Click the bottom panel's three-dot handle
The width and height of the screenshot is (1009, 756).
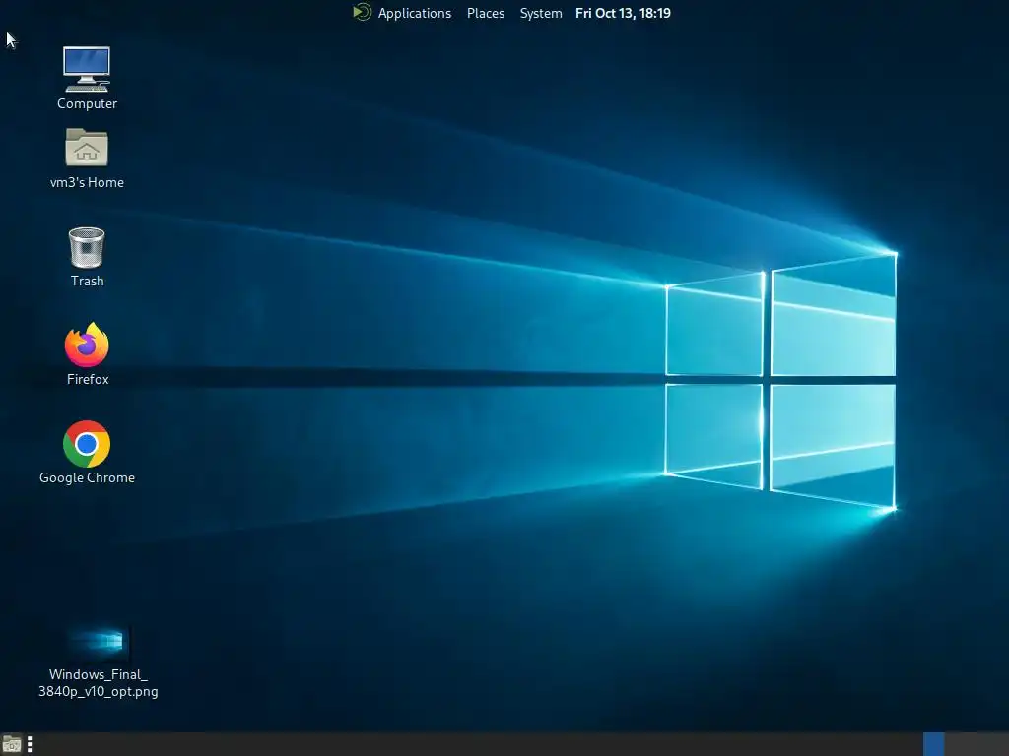tap(30, 744)
